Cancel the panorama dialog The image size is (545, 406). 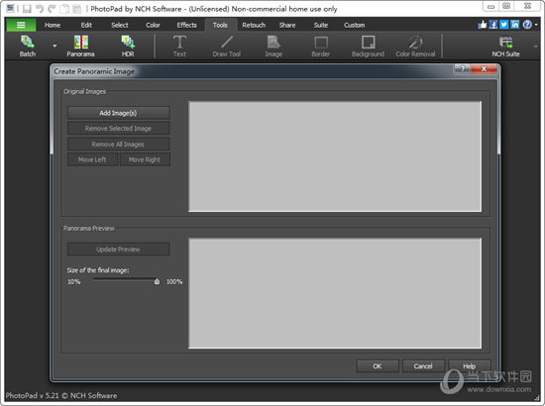click(423, 366)
